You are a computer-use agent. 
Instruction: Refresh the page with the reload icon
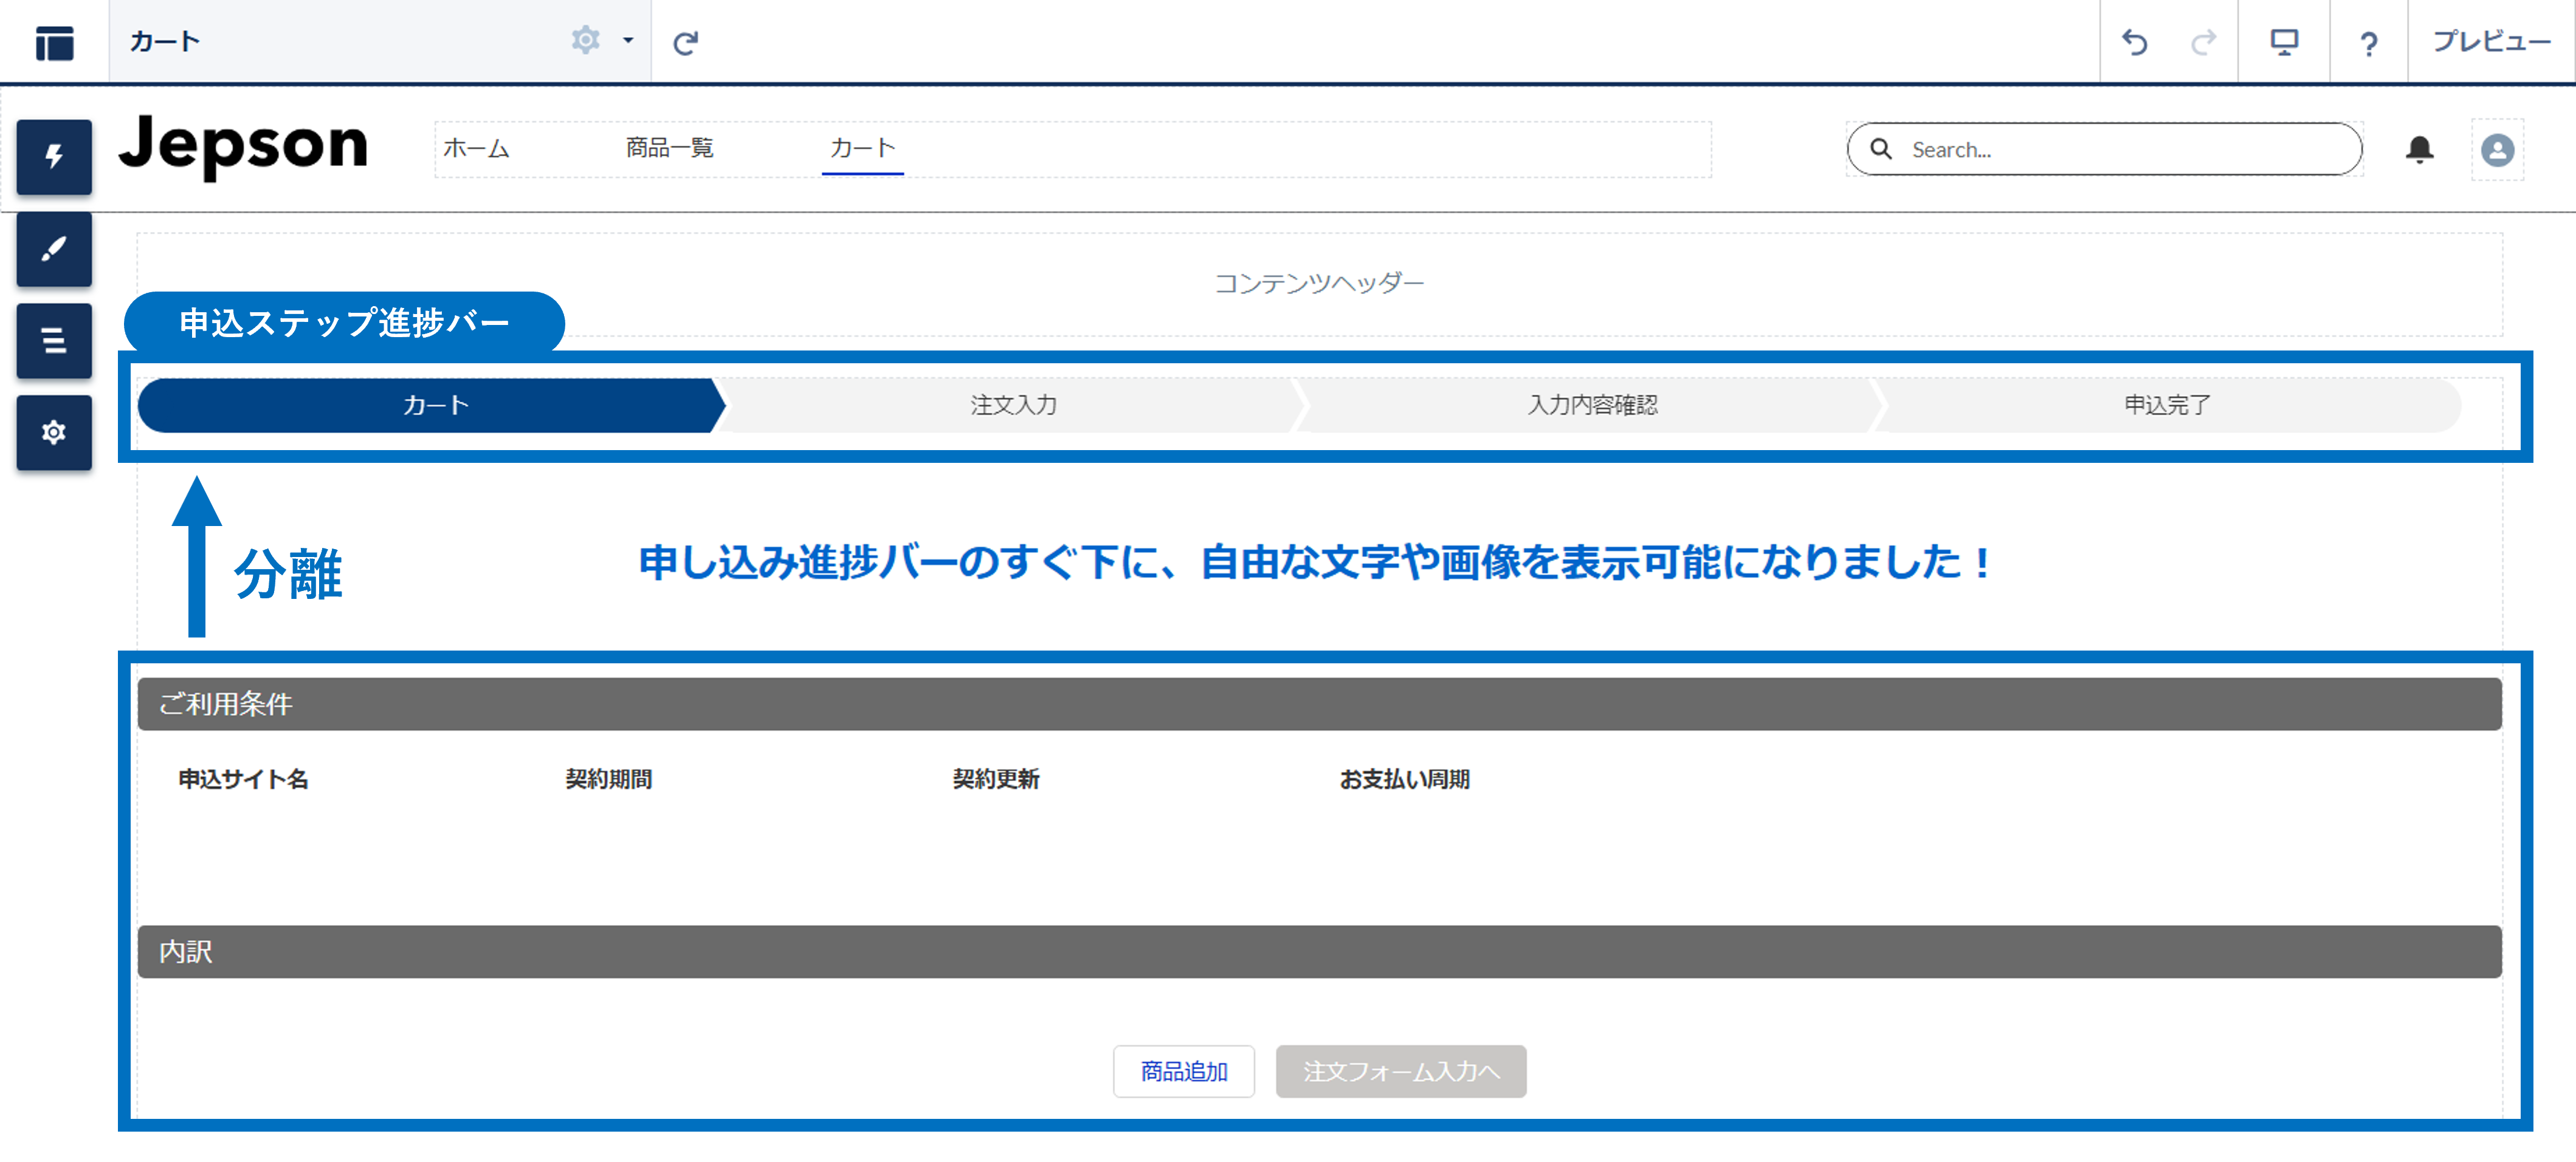click(685, 42)
